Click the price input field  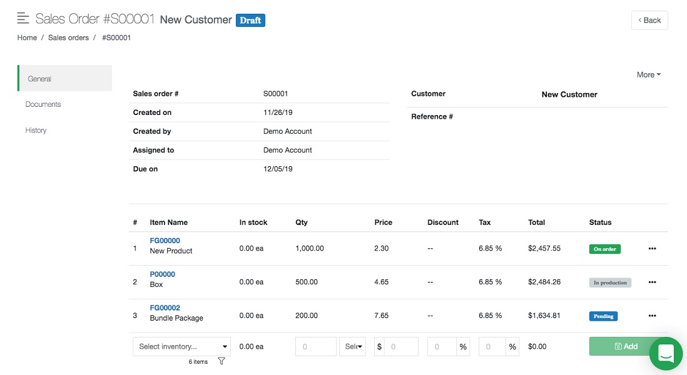(401, 347)
